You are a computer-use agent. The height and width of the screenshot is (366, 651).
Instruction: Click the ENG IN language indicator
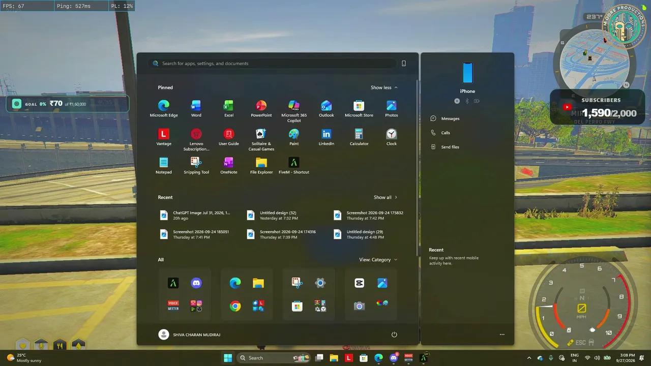click(574, 358)
